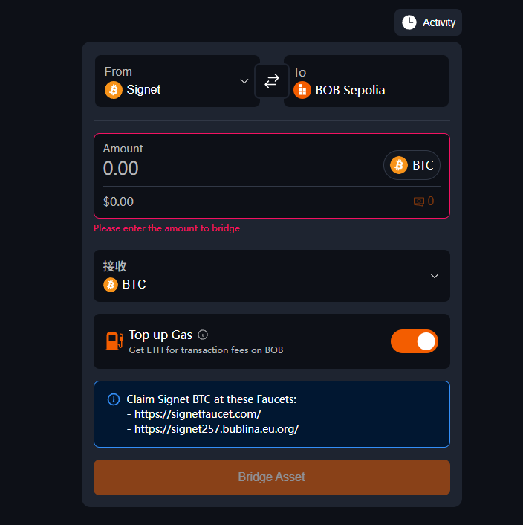The width and height of the screenshot is (523, 525).
Task: Click the BOB Sepolia network logo
Action: [x=302, y=90]
